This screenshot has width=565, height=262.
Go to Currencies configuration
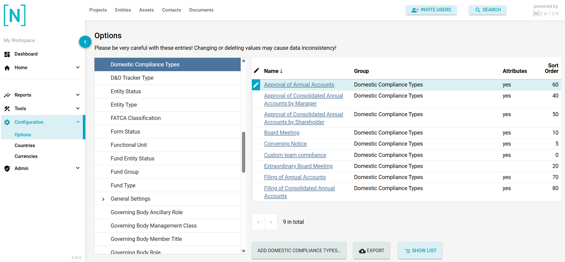pyautogui.click(x=26, y=156)
